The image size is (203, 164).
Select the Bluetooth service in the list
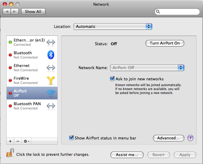32,55
